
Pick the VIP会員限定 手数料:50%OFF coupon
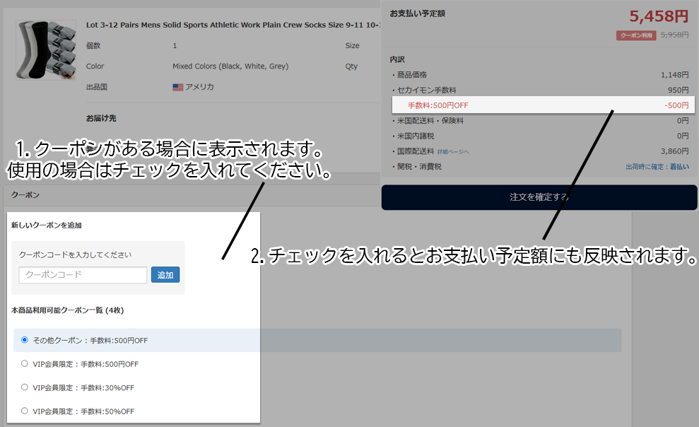coord(23,411)
